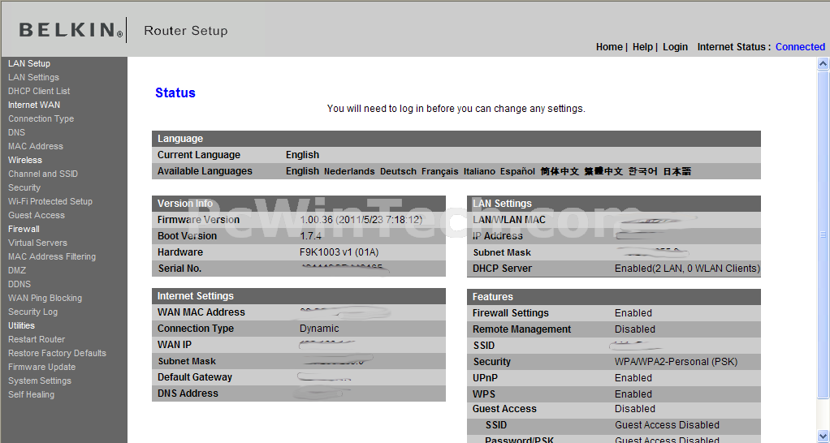Viewport: 830px width, 443px height.
Task: Switch language to Deutsch
Action: [x=398, y=171]
